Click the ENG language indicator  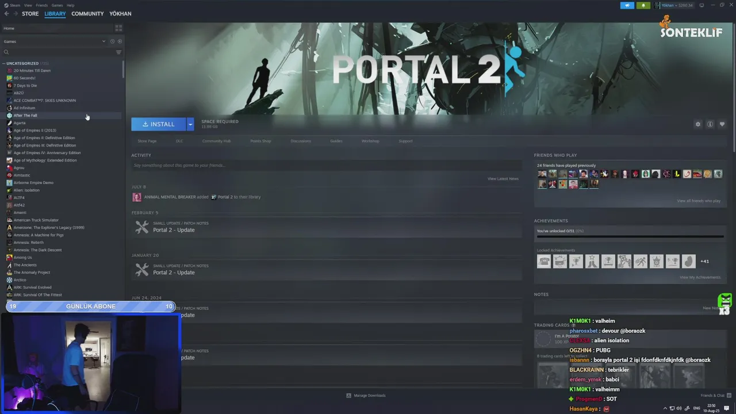point(696,408)
